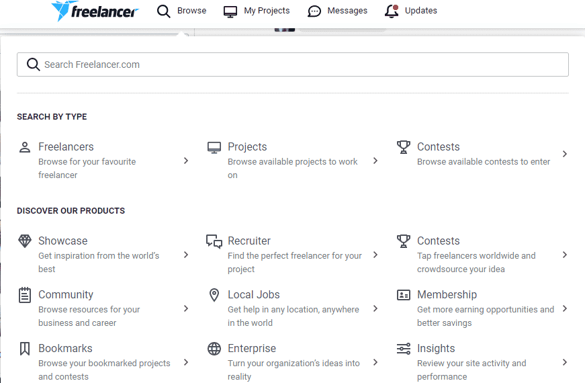
Task: Open Insights link
Action: pyautogui.click(x=436, y=348)
